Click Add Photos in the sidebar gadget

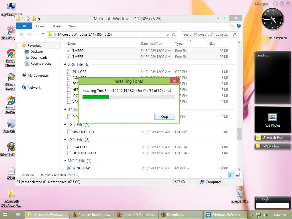click(x=272, y=120)
